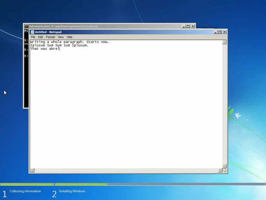Maximize the Notepad window
266x200 pixels.
(220, 32)
